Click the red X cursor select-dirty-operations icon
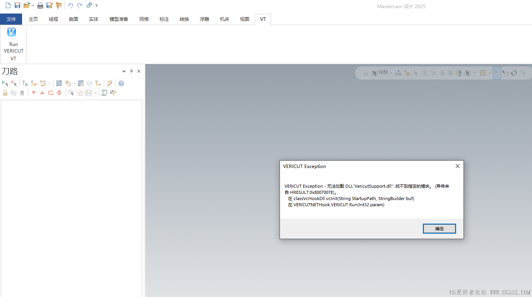Screen dimensions: 532x297 (14, 83)
